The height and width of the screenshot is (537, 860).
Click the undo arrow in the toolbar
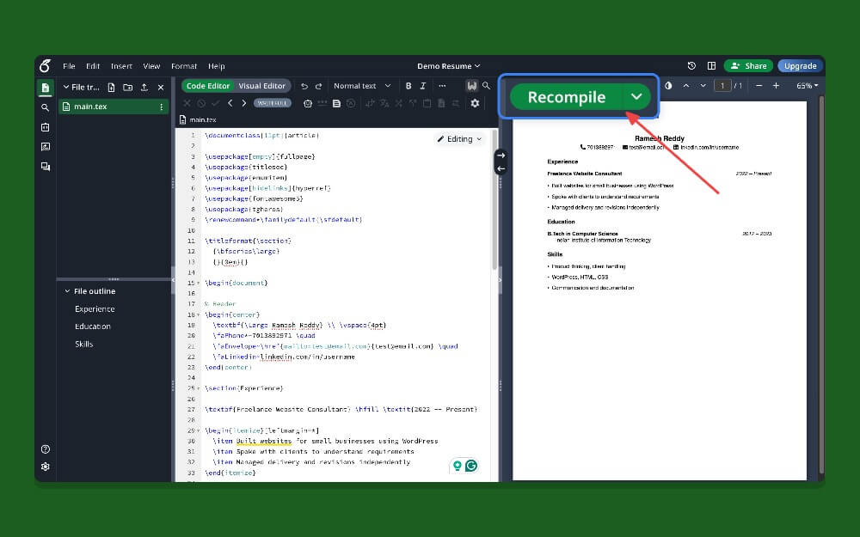point(305,86)
